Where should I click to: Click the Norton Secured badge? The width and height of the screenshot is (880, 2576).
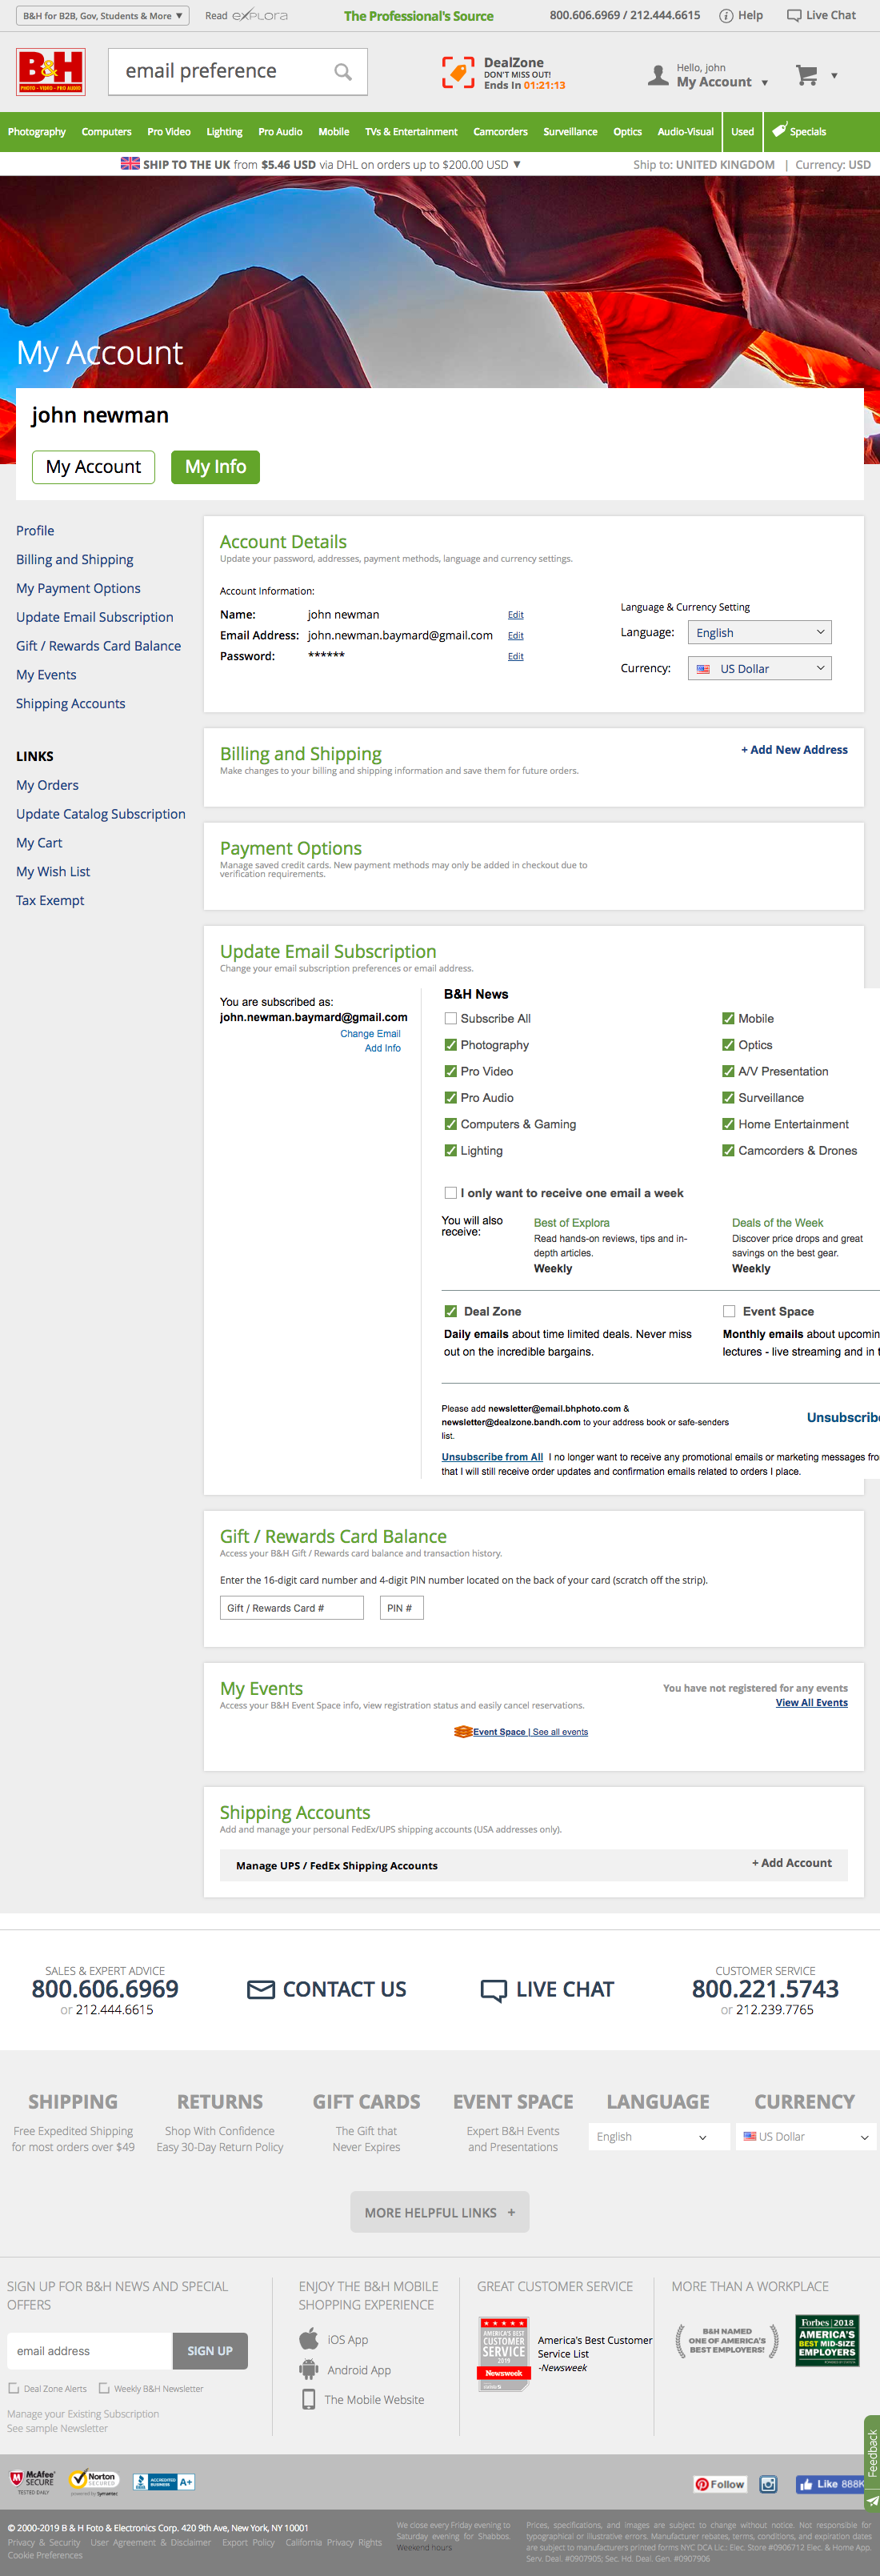pos(94,2482)
